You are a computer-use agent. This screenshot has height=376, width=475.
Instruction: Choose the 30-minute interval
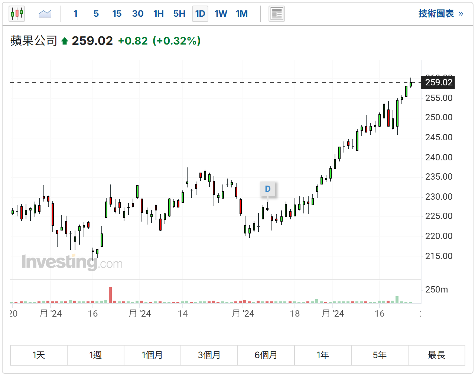point(137,14)
